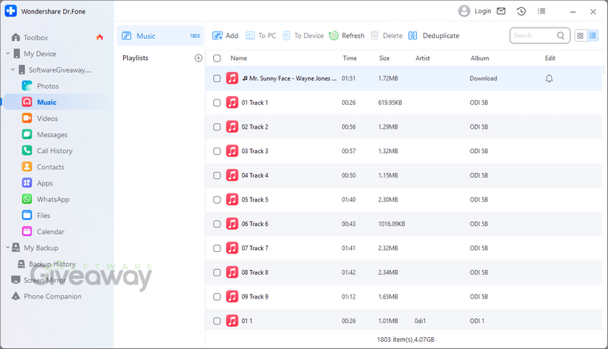Open WhatsApp in the sidebar

(53, 200)
